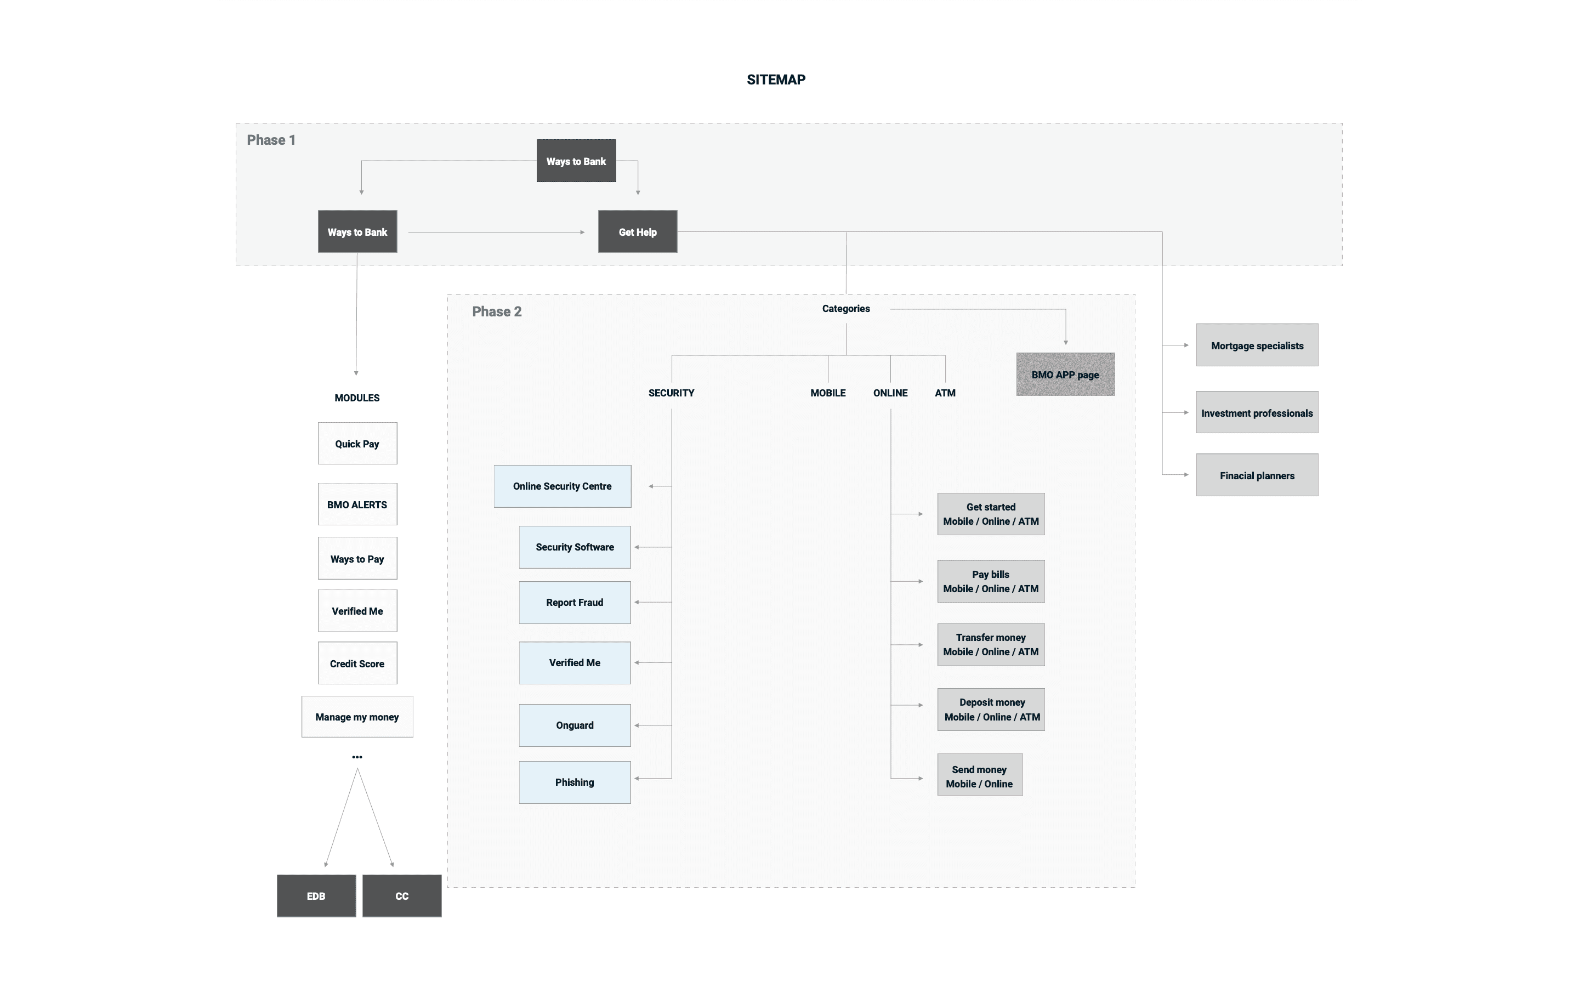Select the EDB dark box
The image size is (1579, 987).
[x=316, y=895]
